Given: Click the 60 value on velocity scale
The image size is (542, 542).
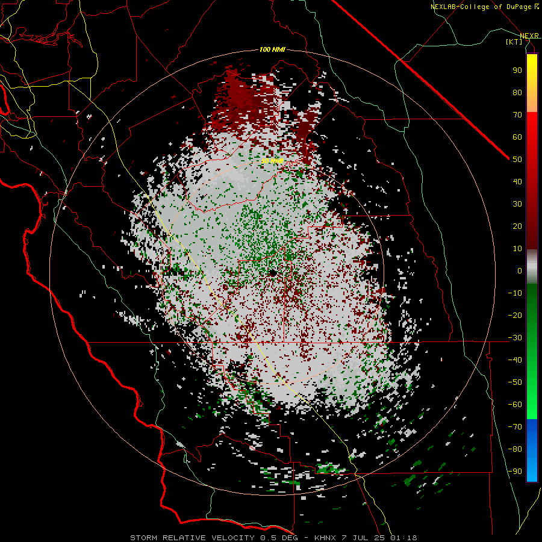Looking at the screenshot, I should point(517,137).
